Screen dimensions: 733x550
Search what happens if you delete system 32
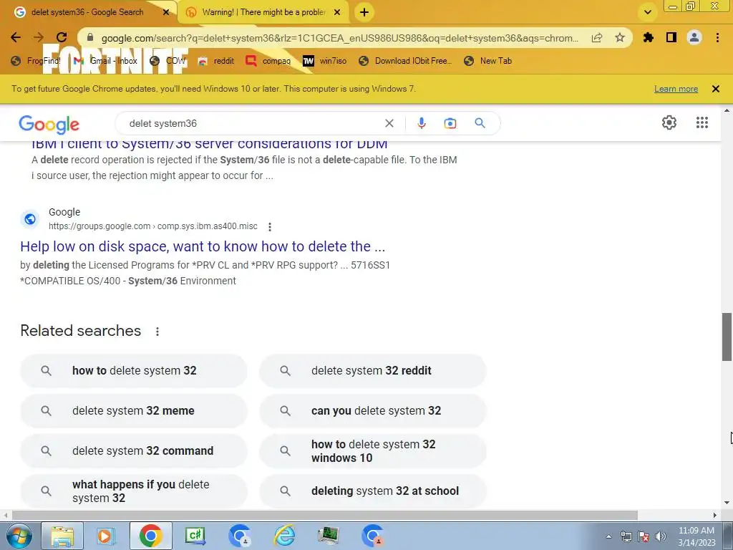[x=134, y=491]
